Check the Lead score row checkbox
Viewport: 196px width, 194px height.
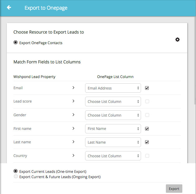[147, 101]
